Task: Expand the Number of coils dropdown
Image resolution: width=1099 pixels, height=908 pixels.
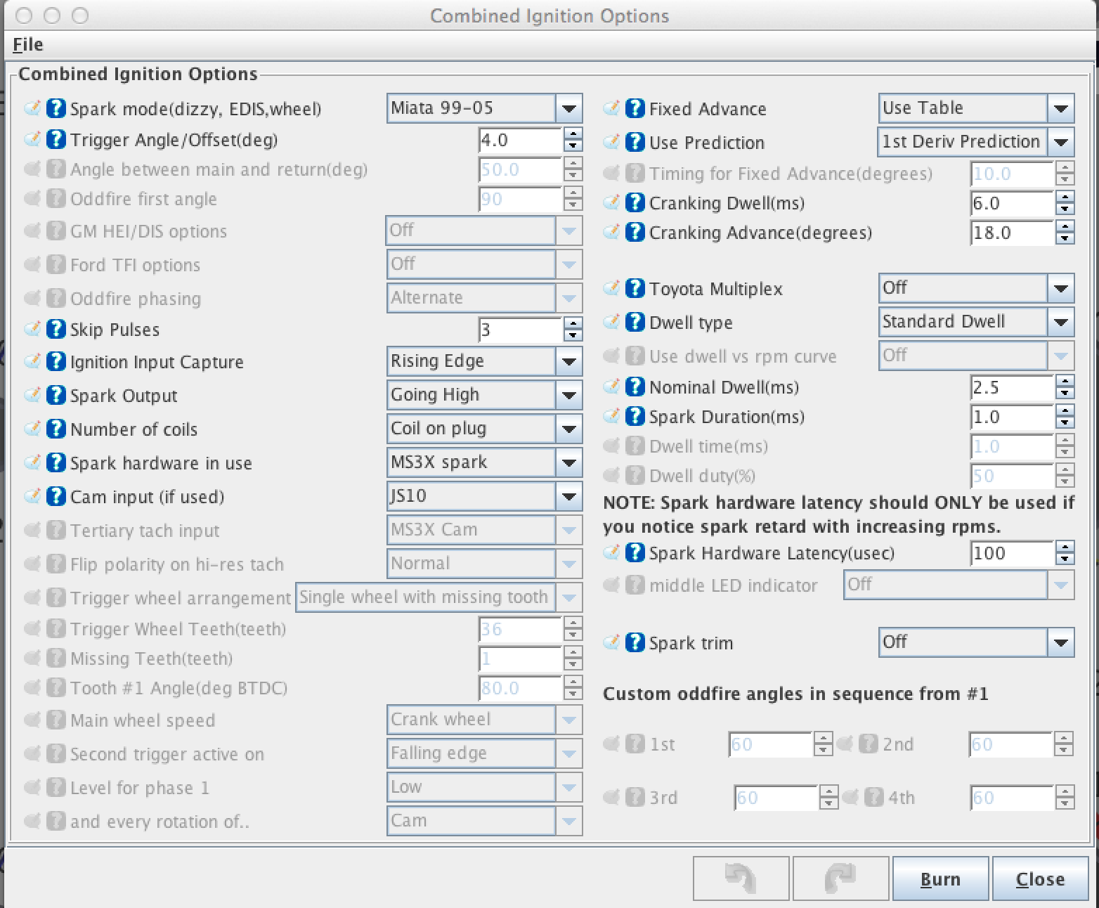Action: tap(484, 429)
